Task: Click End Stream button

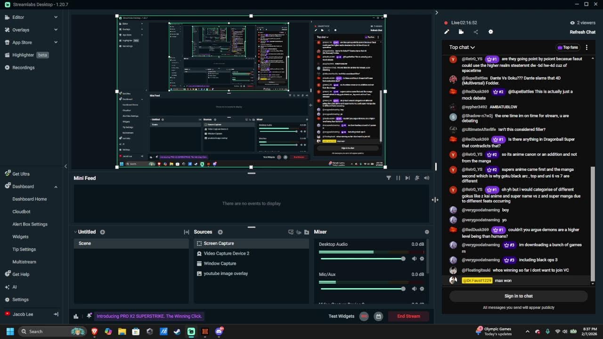Action: (408, 316)
